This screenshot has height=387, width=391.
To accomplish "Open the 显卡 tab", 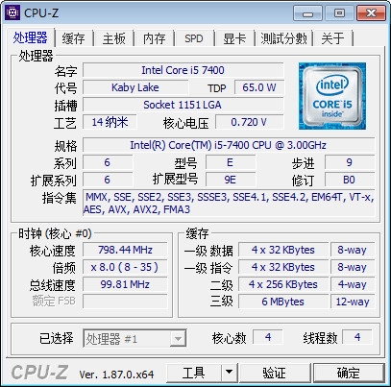I will tap(234, 38).
